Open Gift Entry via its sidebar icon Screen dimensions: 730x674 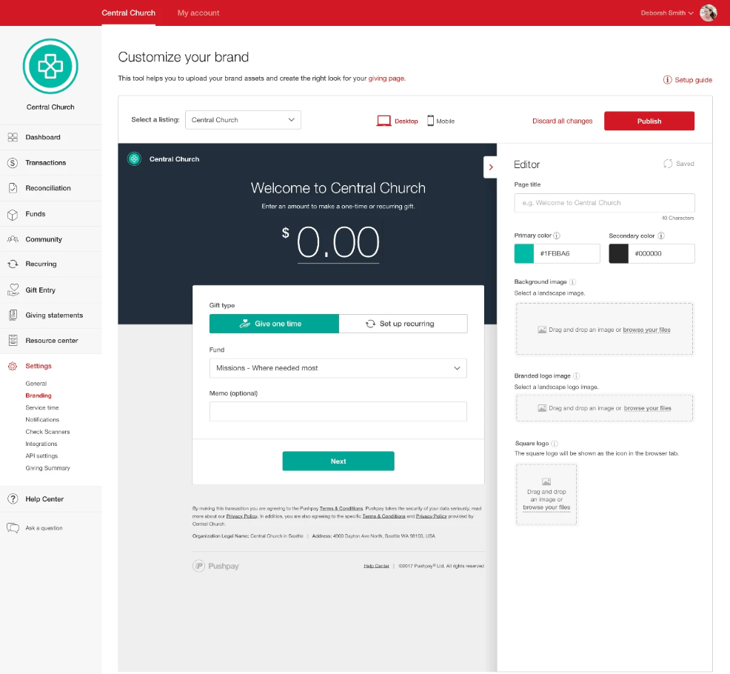[12, 289]
